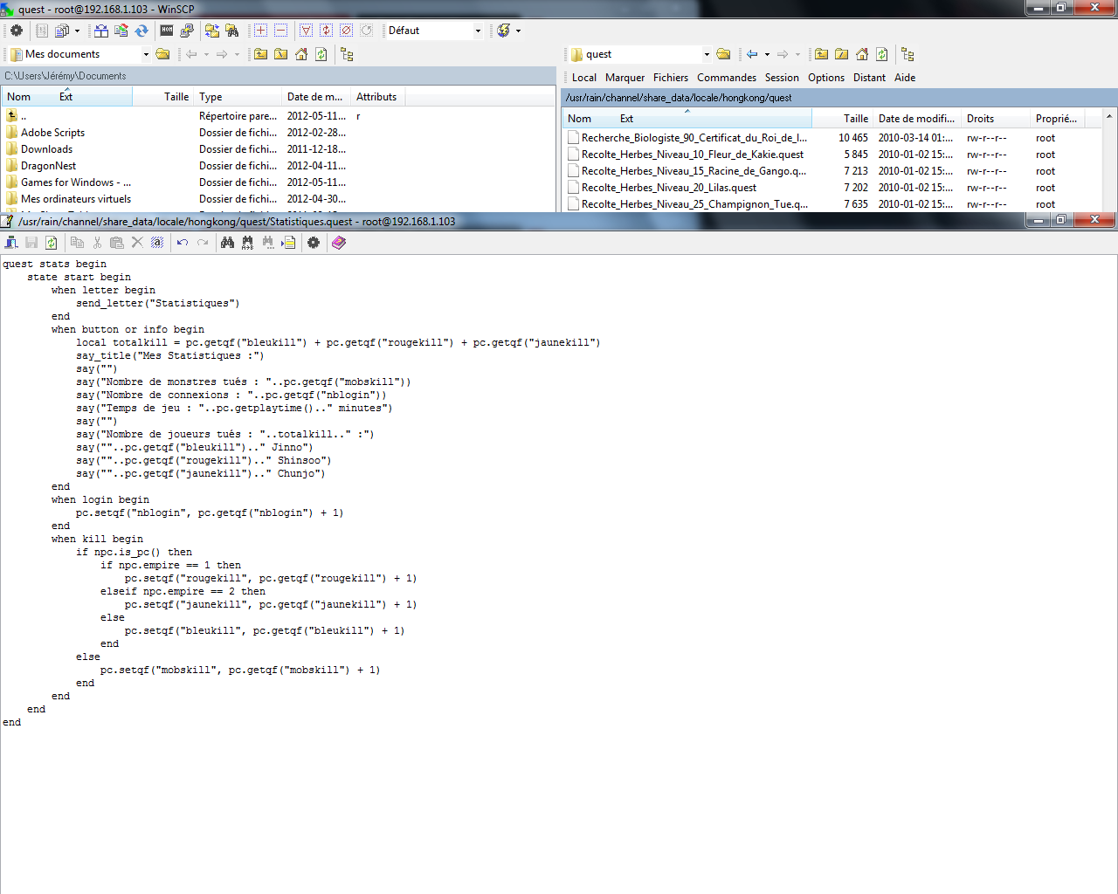1118x894 pixels.
Task: Click the Synchronize directories icon
Action: pos(141,31)
